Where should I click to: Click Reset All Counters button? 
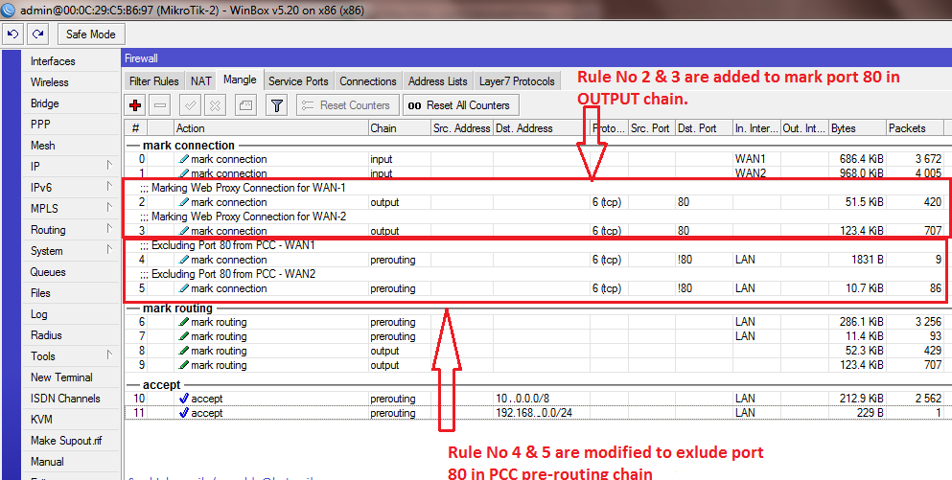460,105
